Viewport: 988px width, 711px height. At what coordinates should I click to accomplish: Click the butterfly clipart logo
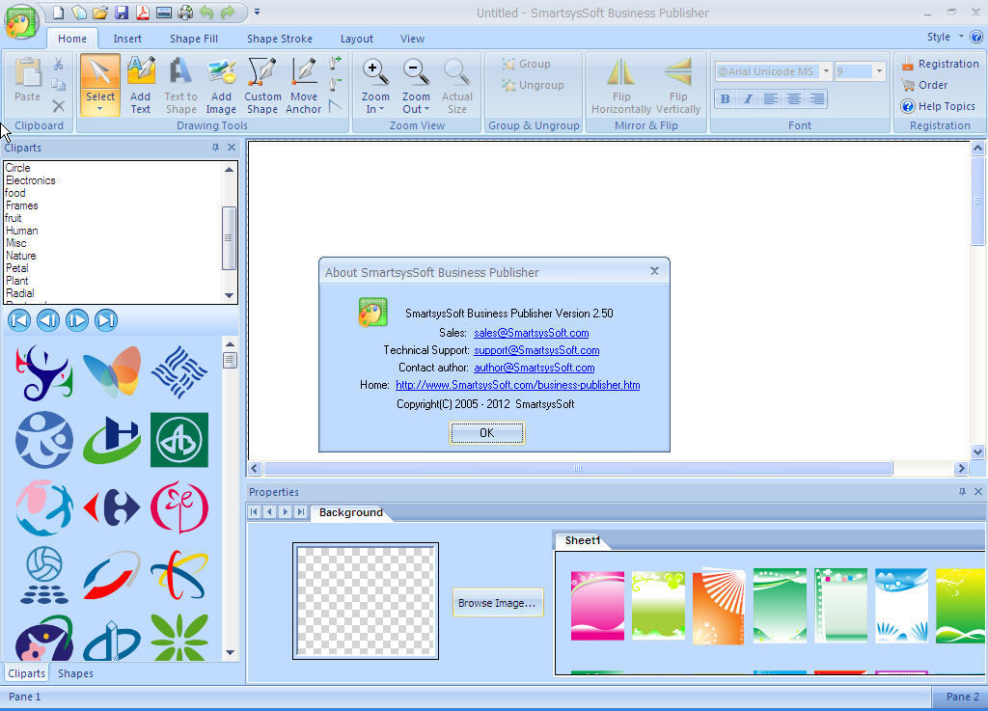[x=112, y=371]
